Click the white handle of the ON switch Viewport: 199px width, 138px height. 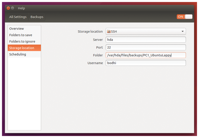(x=189, y=17)
